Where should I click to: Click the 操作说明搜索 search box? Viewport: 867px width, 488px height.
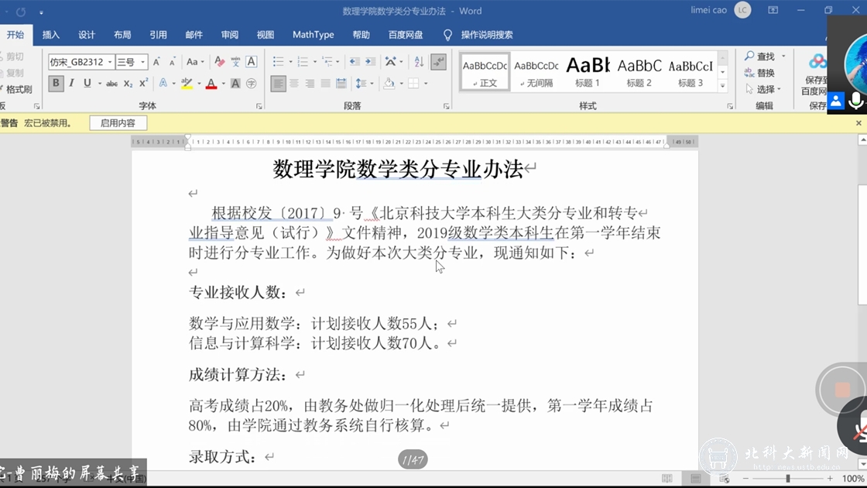click(486, 35)
